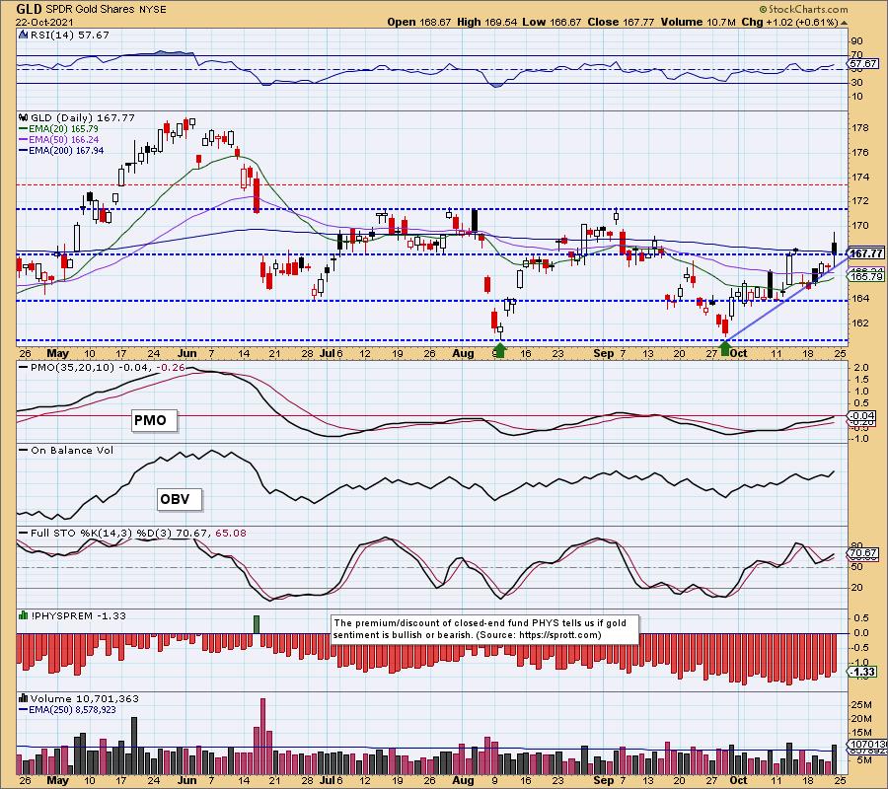Screen dimensions: 888x789
Task: Click the 165.79 EMA value tag
Action: [x=866, y=276]
